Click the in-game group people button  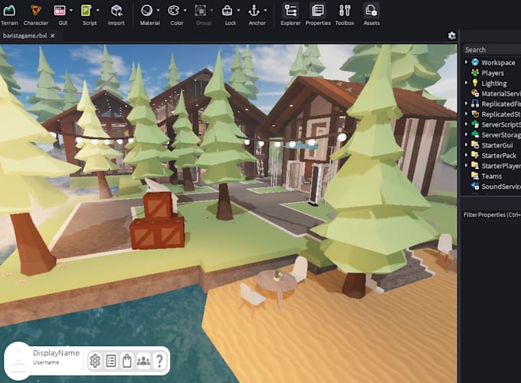pyautogui.click(x=143, y=361)
